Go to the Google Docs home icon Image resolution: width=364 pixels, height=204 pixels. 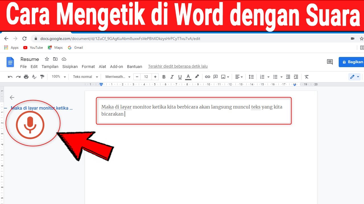click(x=10, y=62)
